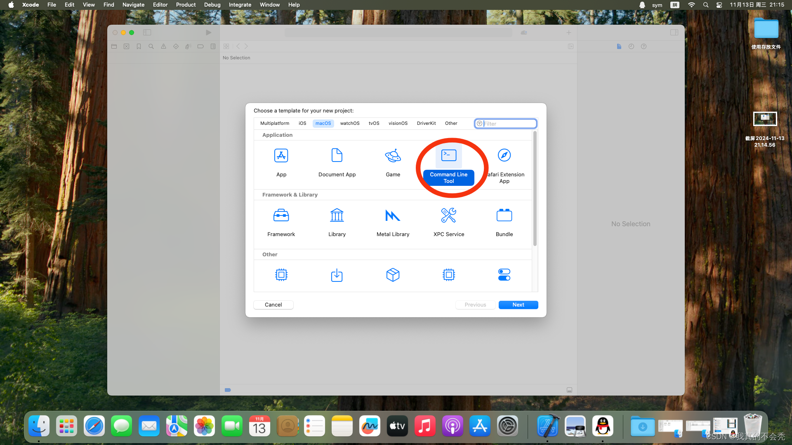Pick the Library template
Image resolution: width=792 pixels, height=445 pixels.
pyautogui.click(x=337, y=222)
